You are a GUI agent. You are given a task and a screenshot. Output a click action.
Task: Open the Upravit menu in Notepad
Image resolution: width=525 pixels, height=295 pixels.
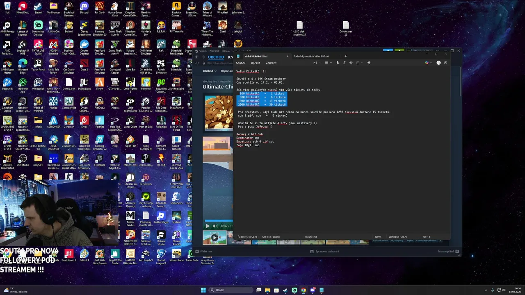coord(256,63)
